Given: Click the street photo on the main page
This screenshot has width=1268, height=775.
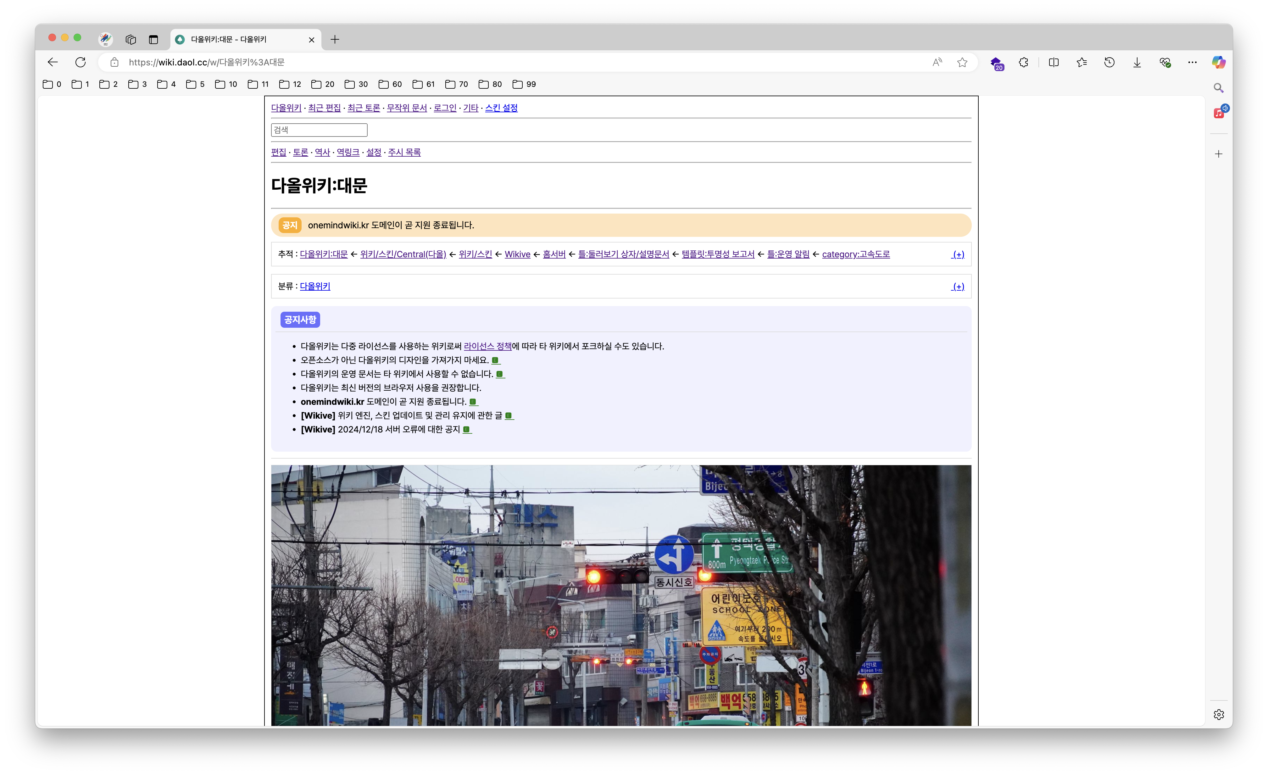Looking at the screenshot, I should [620, 595].
